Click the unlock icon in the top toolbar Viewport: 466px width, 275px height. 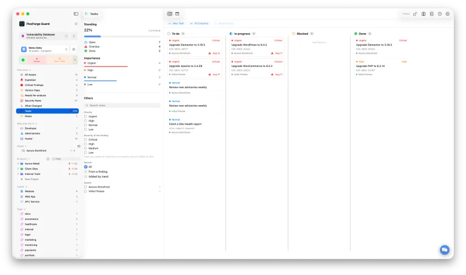[415, 14]
